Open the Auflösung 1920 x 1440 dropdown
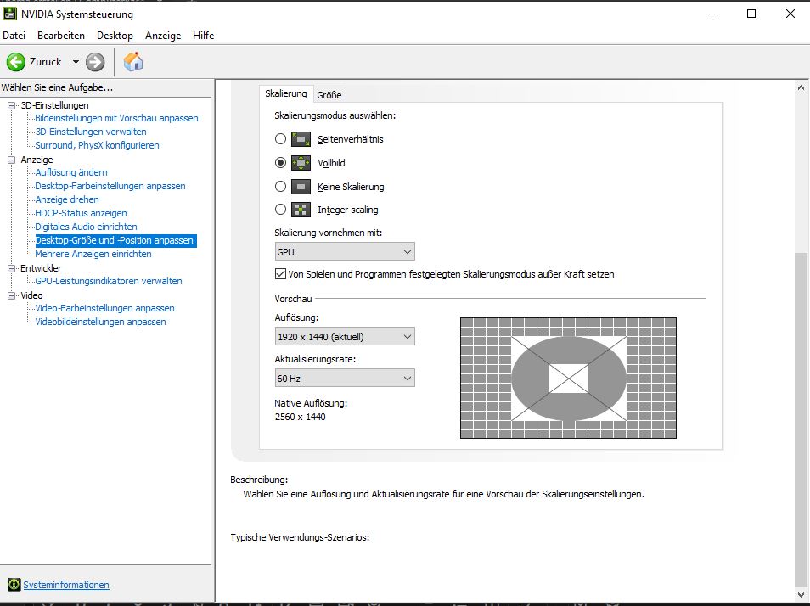The image size is (810, 606). coord(345,337)
